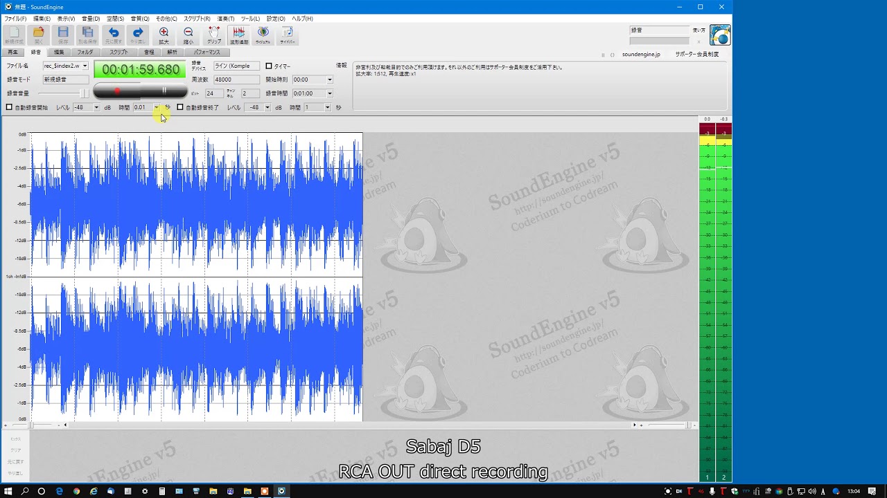Switch to the 解析 tab
Screen dimensions: 887x498
[172, 53]
